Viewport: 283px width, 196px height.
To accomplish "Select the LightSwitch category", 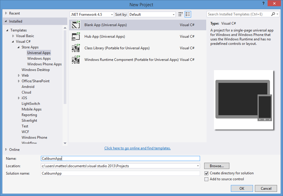I will click(31, 104).
